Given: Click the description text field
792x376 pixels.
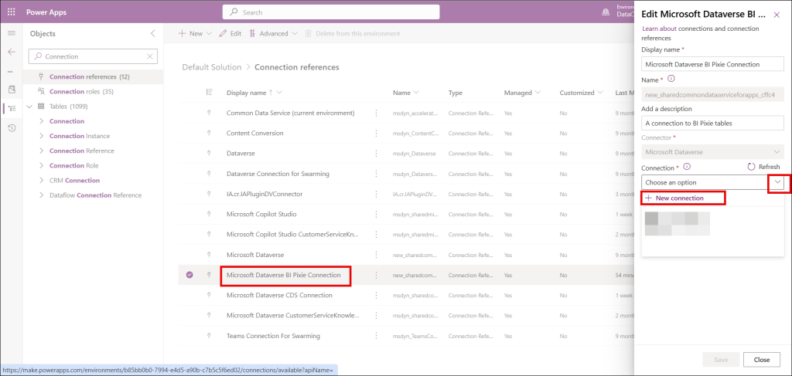Looking at the screenshot, I should pyautogui.click(x=712, y=123).
